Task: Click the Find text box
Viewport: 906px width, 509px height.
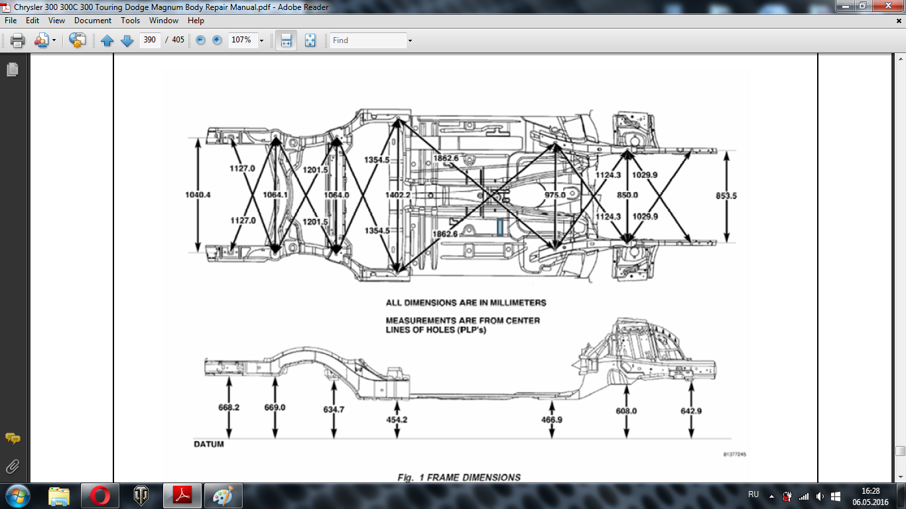Action: click(x=368, y=40)
